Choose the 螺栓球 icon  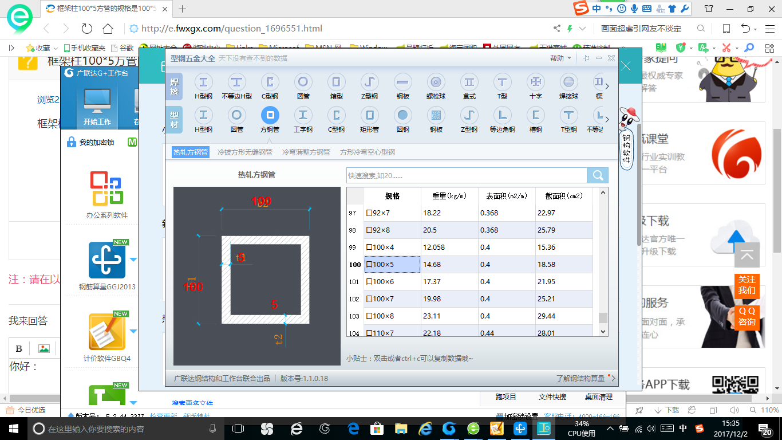point(436,82)
